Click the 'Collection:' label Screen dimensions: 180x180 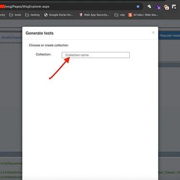click(x=43, y=54)
